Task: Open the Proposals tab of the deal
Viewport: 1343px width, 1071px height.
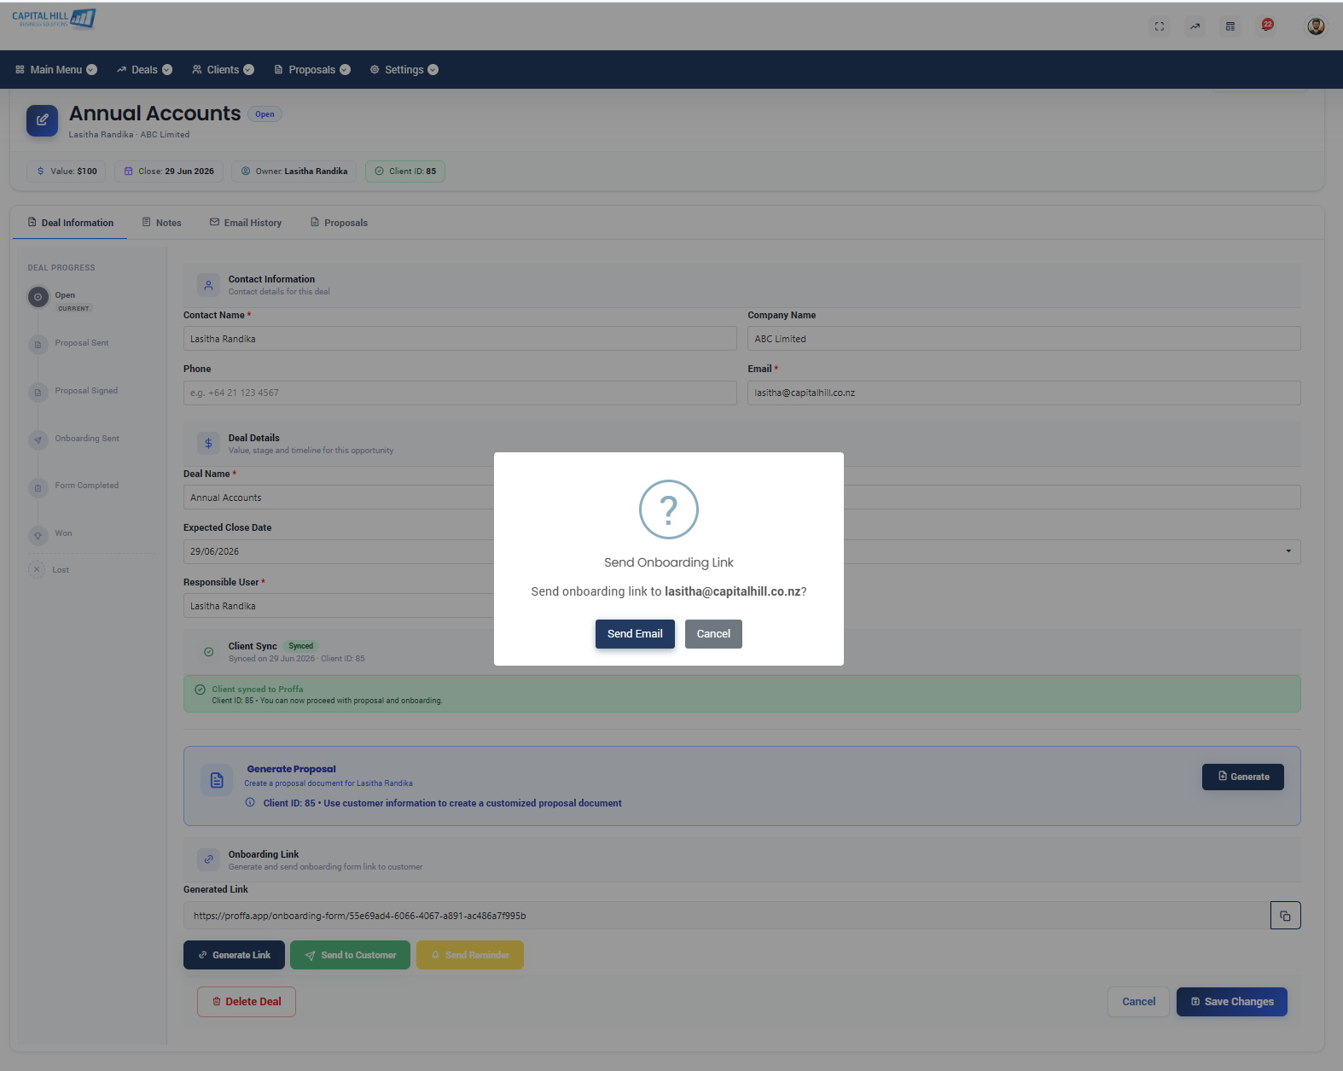Action: [339, 223]
